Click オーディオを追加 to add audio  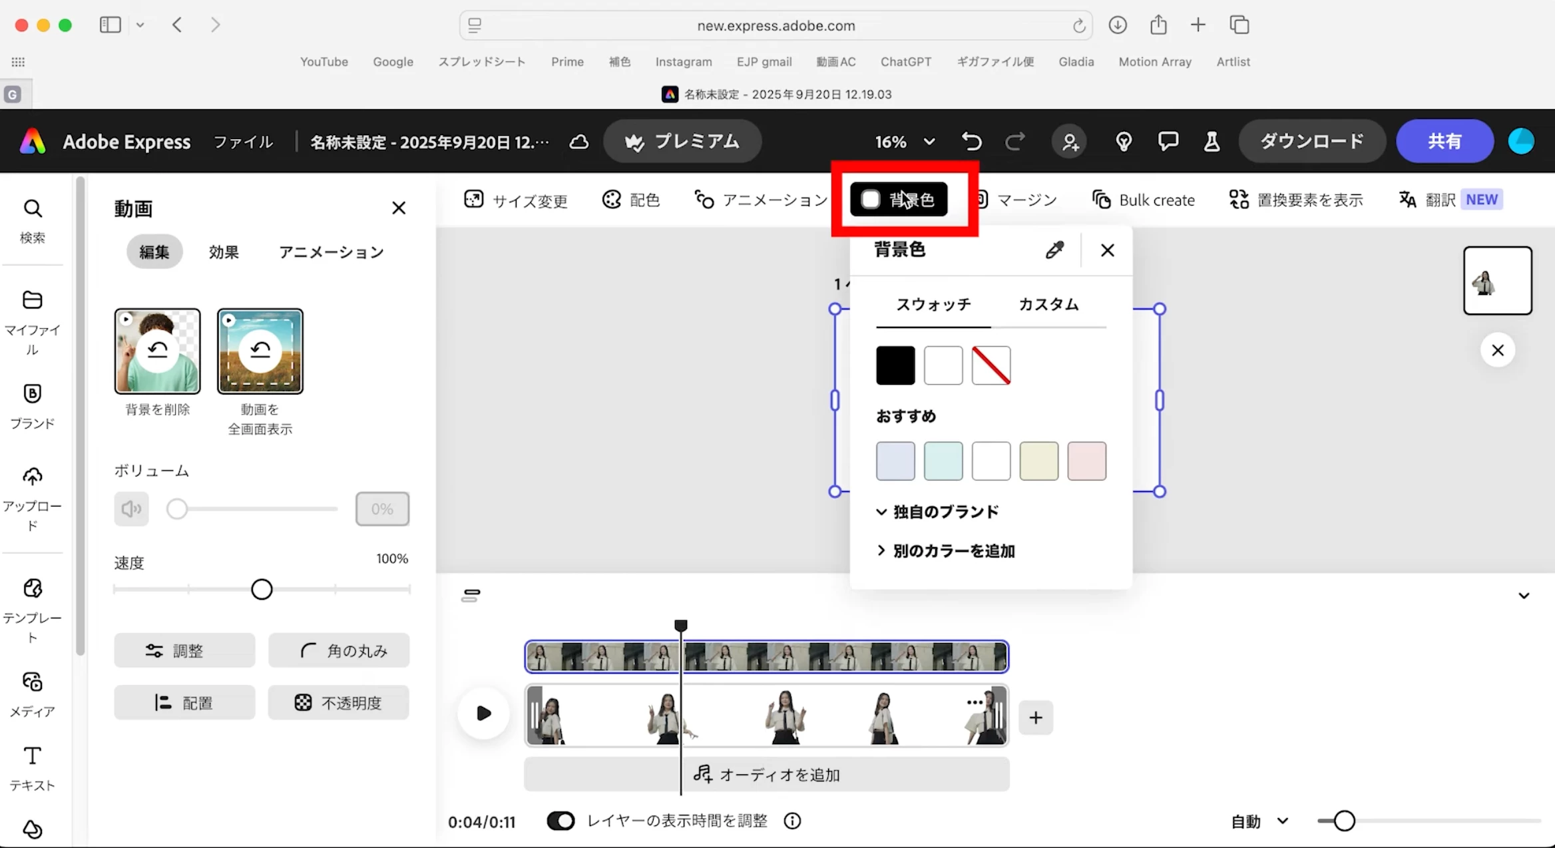tap(767, 774)
